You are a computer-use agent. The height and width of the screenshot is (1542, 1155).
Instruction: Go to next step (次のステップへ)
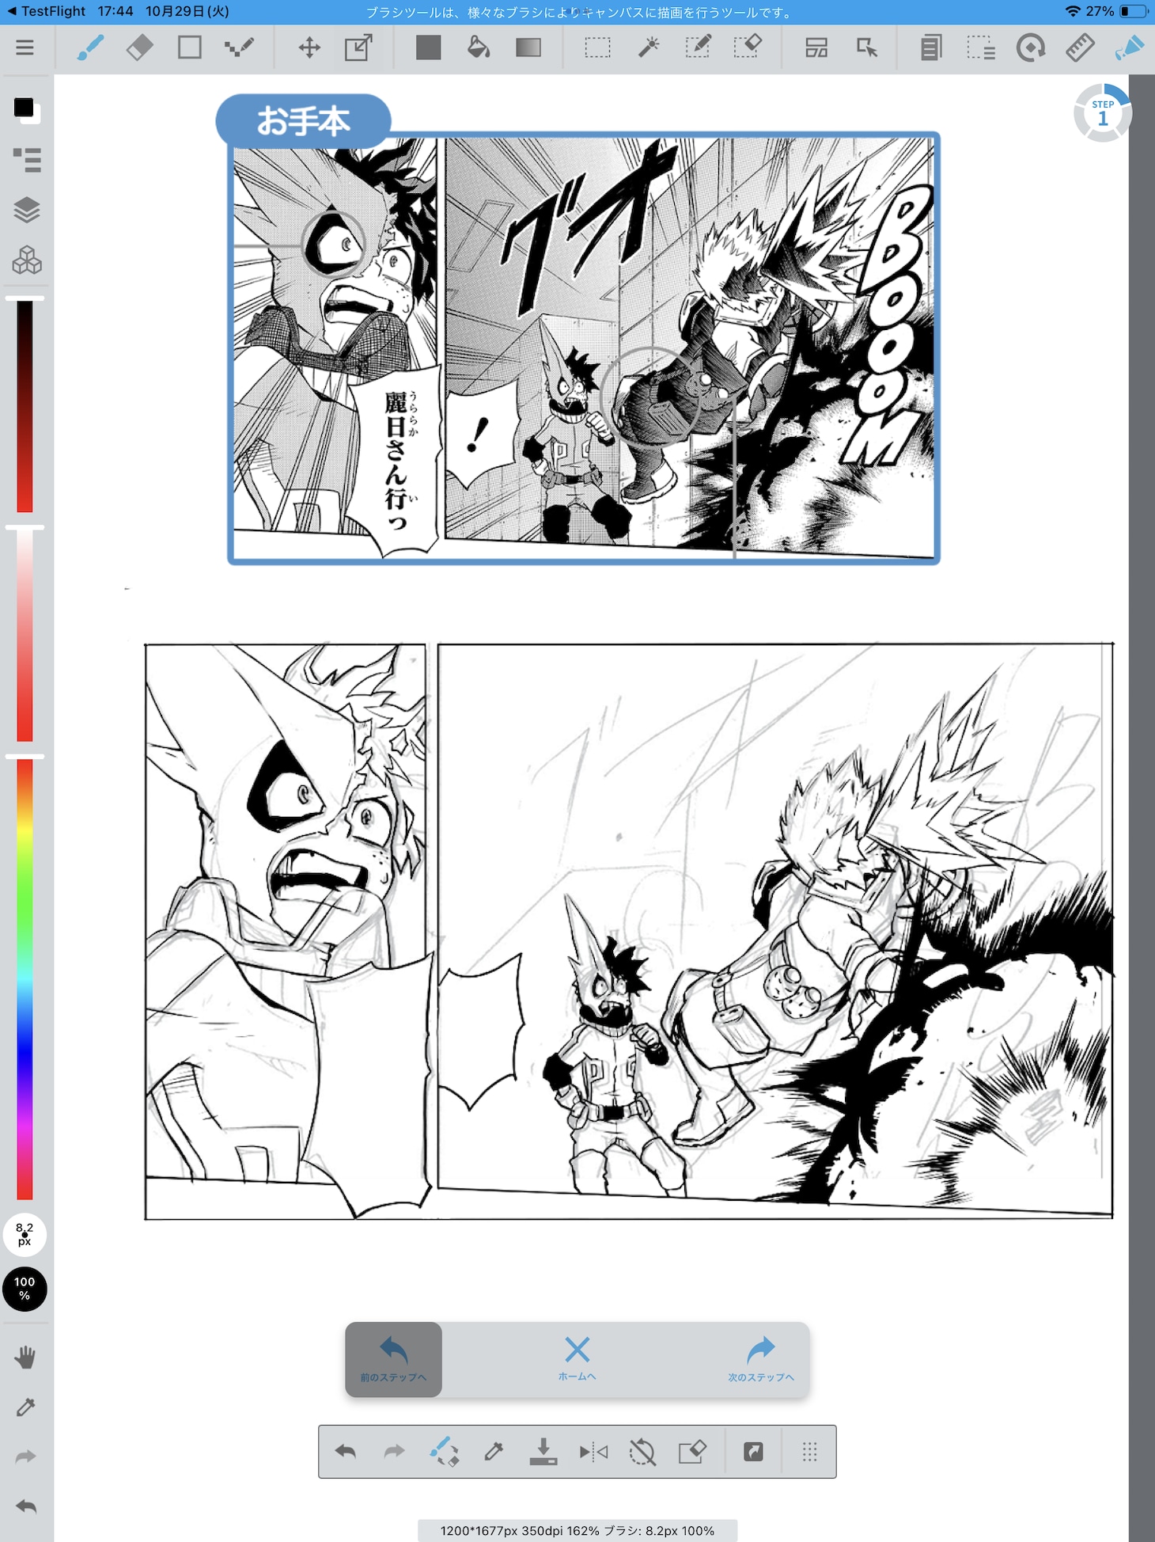tap(760, 1358)
